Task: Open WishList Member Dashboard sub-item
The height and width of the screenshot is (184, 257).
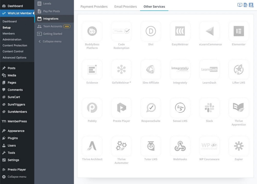Action: [x=10, y=21]
